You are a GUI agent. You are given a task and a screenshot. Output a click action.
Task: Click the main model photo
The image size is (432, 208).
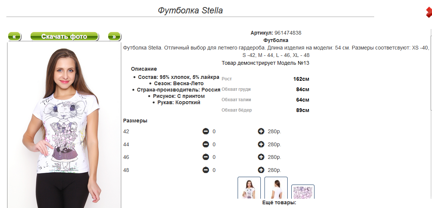click(x=64, y=125)
